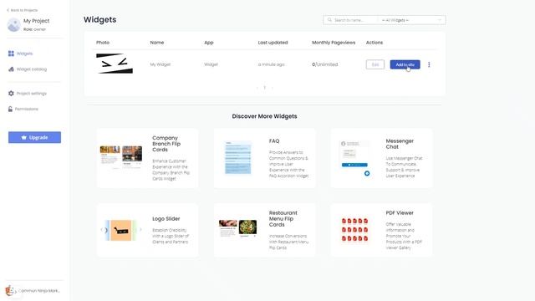Screen dimensions: 535x301
Task: Click the Actions column header
Action: click(374, 43)
